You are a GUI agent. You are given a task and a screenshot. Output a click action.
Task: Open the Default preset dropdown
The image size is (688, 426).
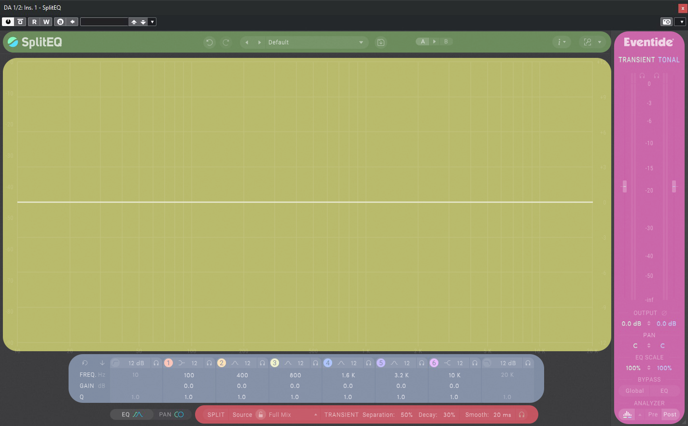[x=361, y=42]
